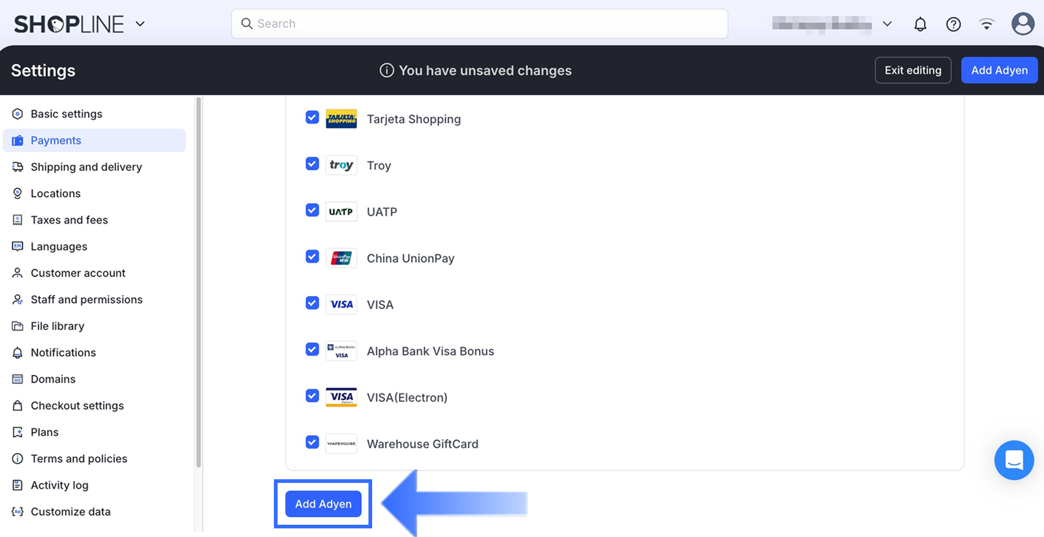
Task: Click the bottom Add Adyen button
Action: pos(323,504)
